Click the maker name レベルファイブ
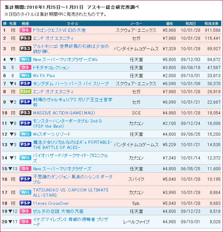 click(x=136, y=222)
